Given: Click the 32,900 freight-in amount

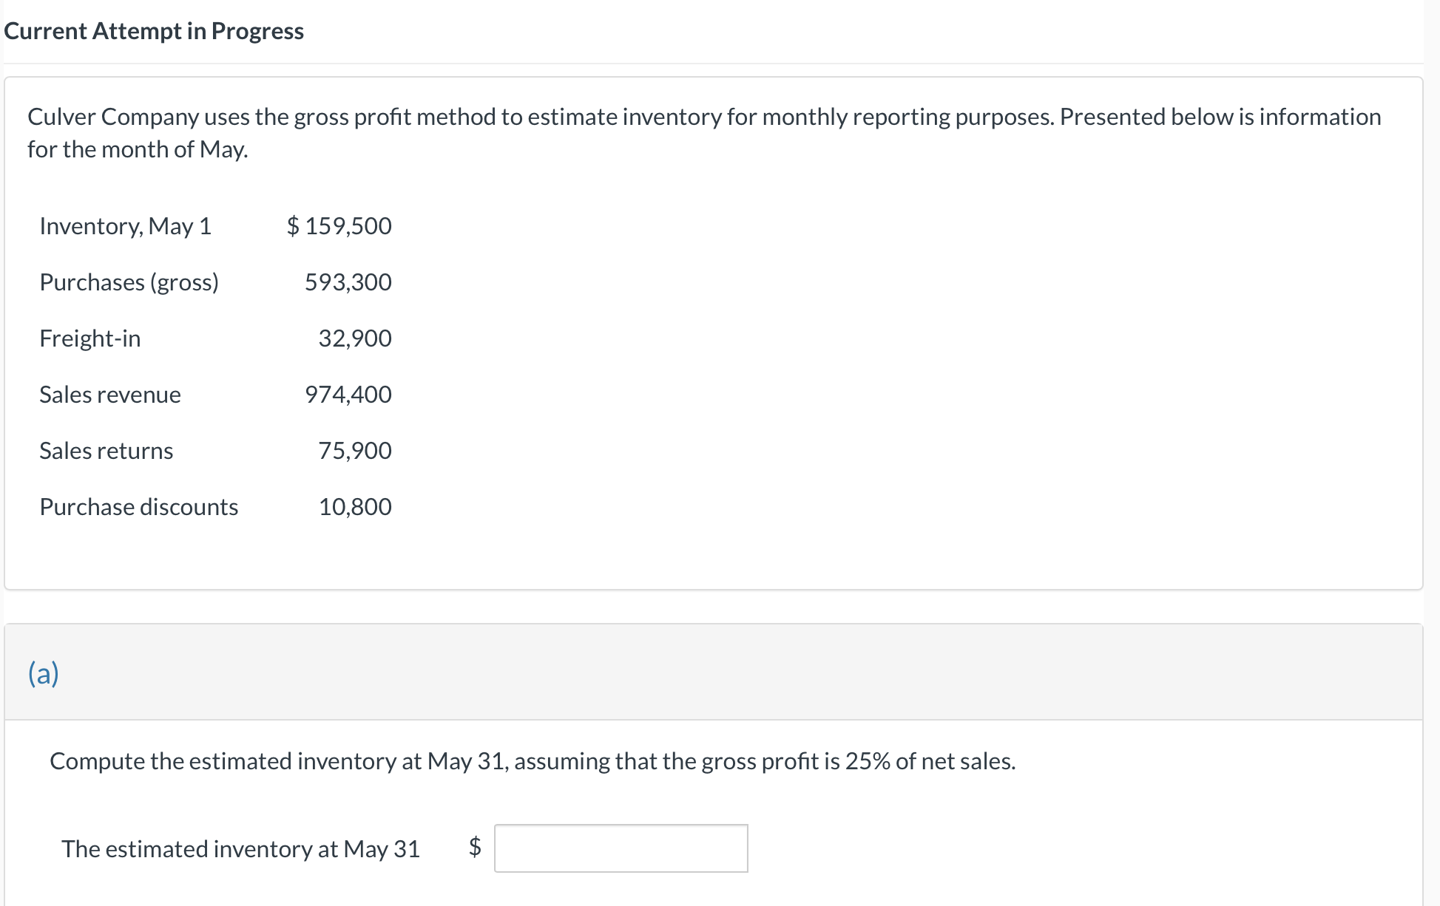Looking at the screenshot, I should [x=354, y=338].
